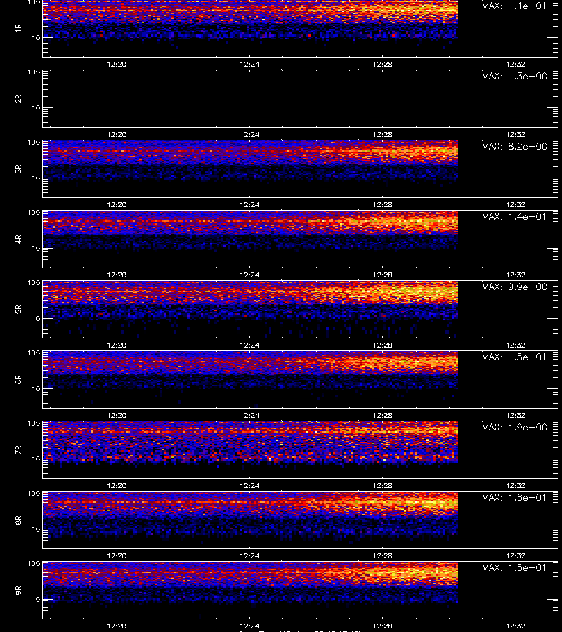Click the 12:20 time label below 3R panel
The width and height of the screenshot is (562, 632).
point(117,205)
